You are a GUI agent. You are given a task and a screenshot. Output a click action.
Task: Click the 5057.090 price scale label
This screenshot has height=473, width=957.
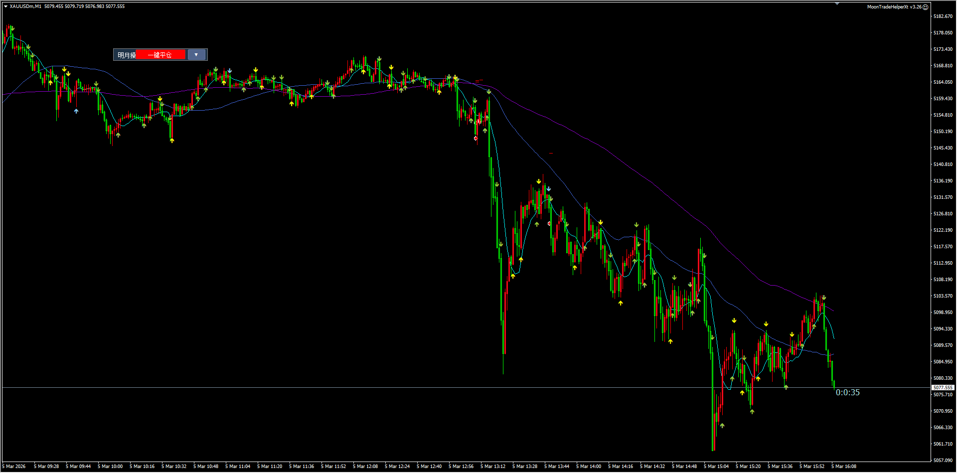pos(943,461)
